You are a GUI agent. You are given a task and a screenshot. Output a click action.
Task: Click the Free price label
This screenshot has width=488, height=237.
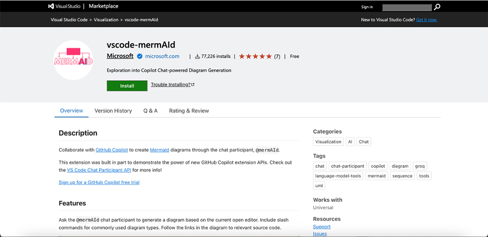[294, 56]
